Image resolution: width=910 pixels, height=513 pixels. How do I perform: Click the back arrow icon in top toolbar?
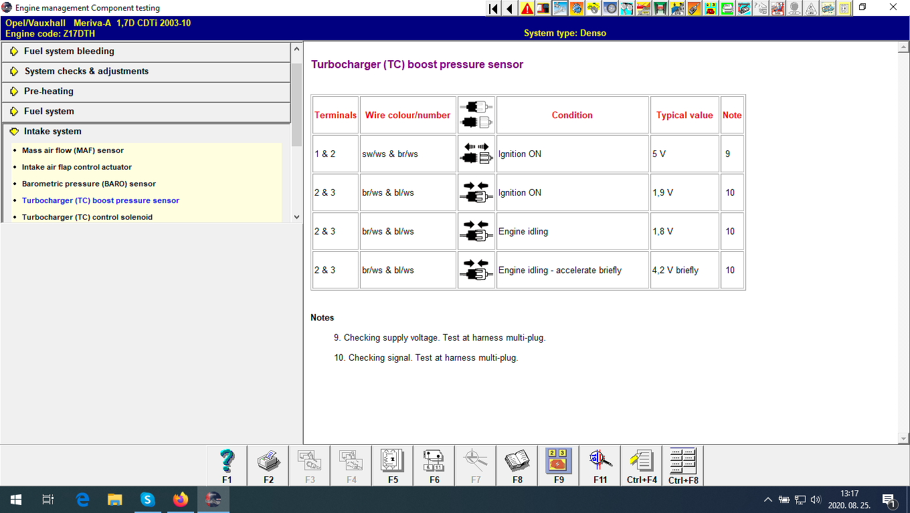510,9
